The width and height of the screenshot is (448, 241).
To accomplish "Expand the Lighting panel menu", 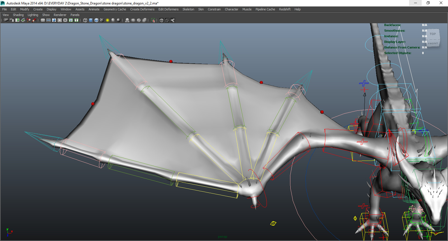I will tap(33, 15).
